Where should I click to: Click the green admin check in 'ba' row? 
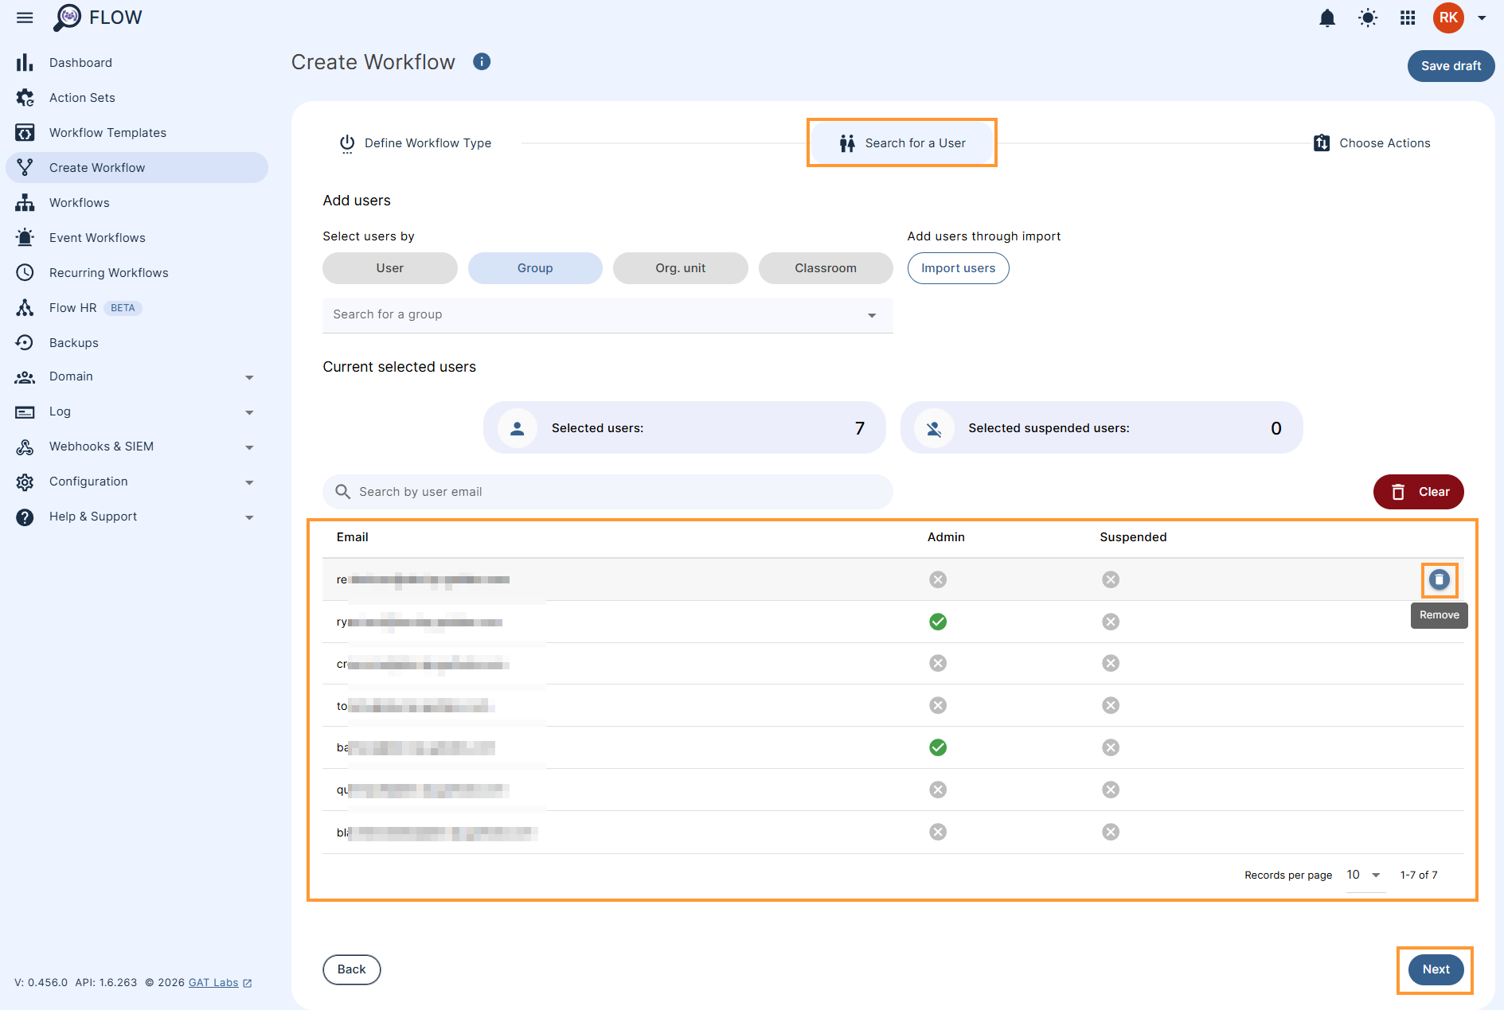(x=938, y=747)
